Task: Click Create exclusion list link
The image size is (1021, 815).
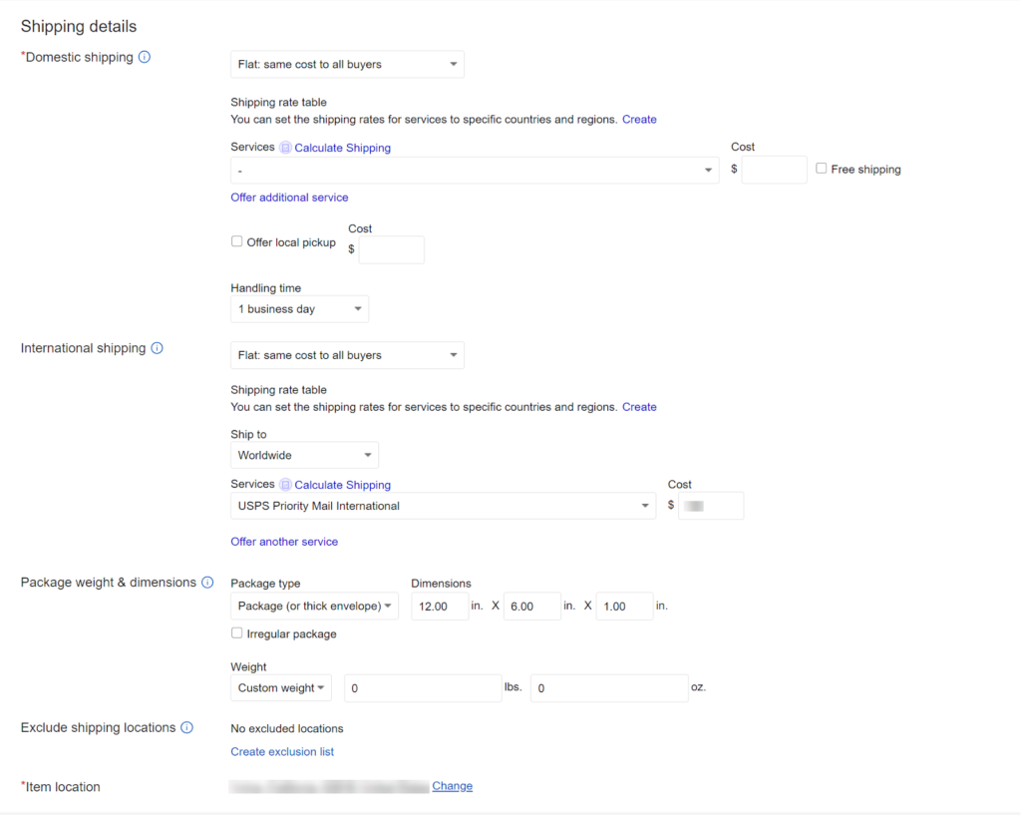Action: tap(282, 751)
